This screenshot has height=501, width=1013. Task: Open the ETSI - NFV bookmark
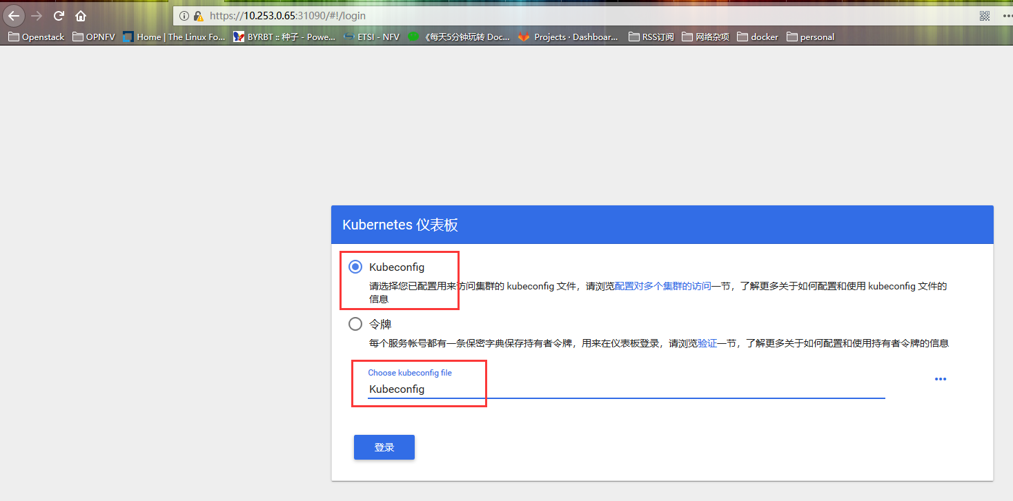click(x=371, y=37)
